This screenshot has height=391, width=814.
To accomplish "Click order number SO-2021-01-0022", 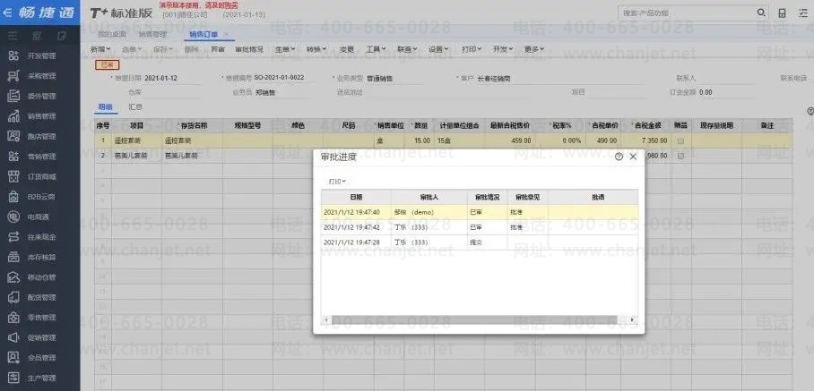I will (279, 78).
